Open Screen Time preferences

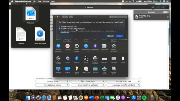tap(95, 47)
